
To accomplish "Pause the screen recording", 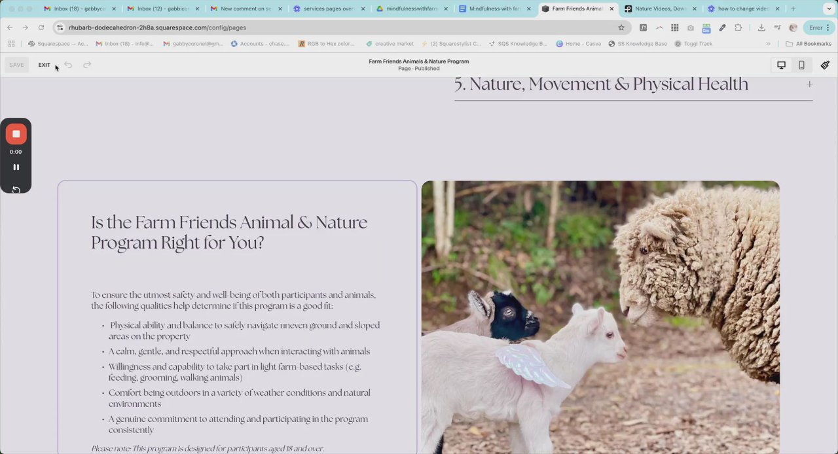I will (16, 167).
